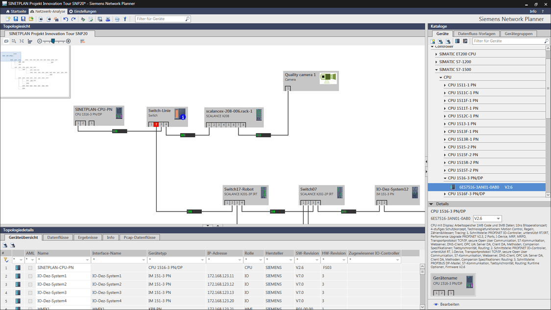Click the Redo arrow icon
Screen dimensions: 551x310
pos(73,19)
